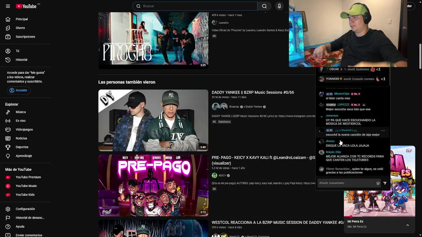
Task: Click the YouTube logo
Action: pyautogui.click(x=26, y=6)
